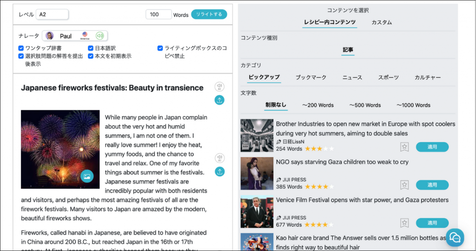Click the upload icon below the title AI icon

[219, 100]
